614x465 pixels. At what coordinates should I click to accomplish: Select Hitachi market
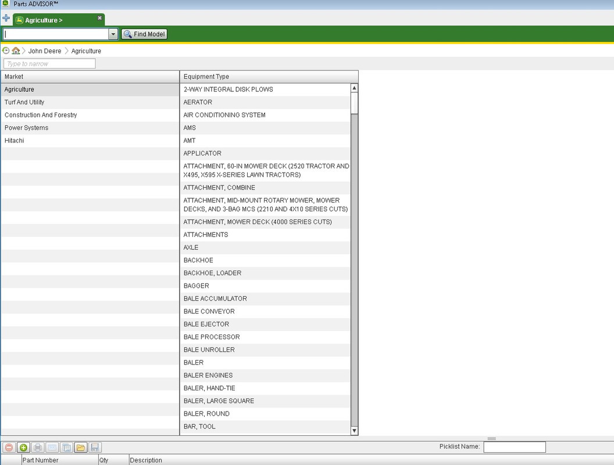90,141
